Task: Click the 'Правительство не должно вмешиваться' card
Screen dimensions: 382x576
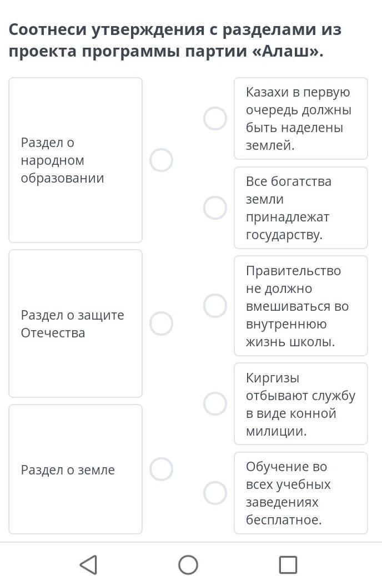Action: [x=301, y=306]
